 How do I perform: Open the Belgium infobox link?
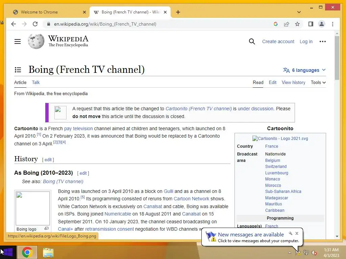273,160
